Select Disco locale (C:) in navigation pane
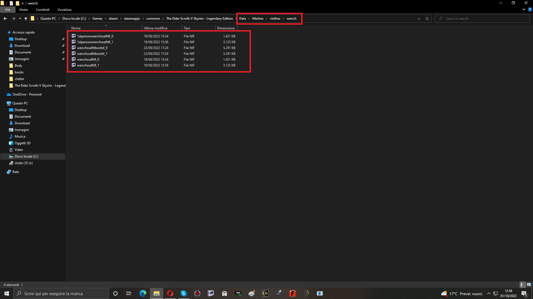This screenshot has height=299, width=533. pos(26,156)
